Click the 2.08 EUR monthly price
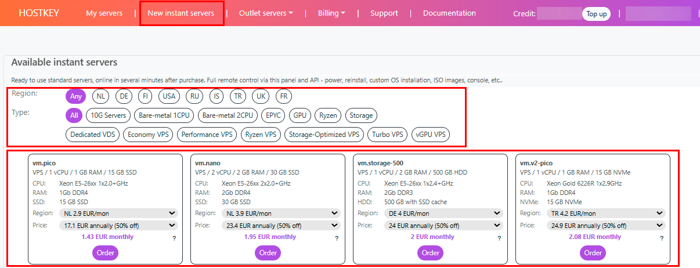Image resolution: width=700 pixels, height=268 pixels. click(x=595, y=237)
